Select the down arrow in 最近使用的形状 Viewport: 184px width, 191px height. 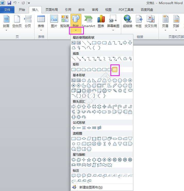(130, 43)
